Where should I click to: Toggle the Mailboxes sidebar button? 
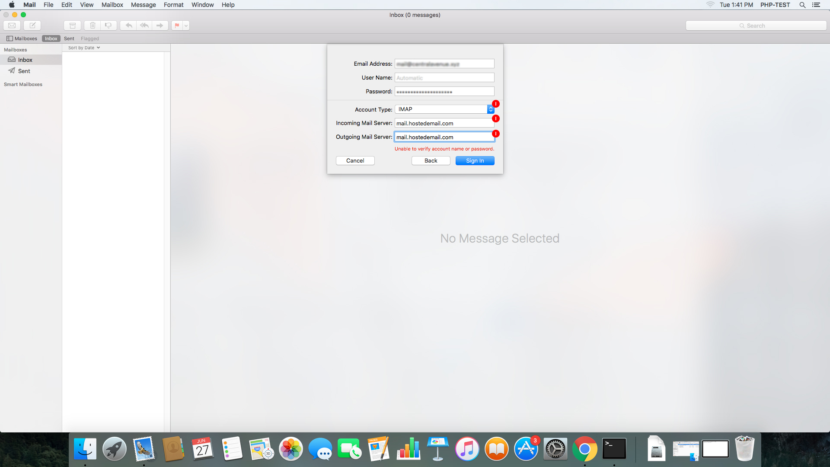[22, 38]
